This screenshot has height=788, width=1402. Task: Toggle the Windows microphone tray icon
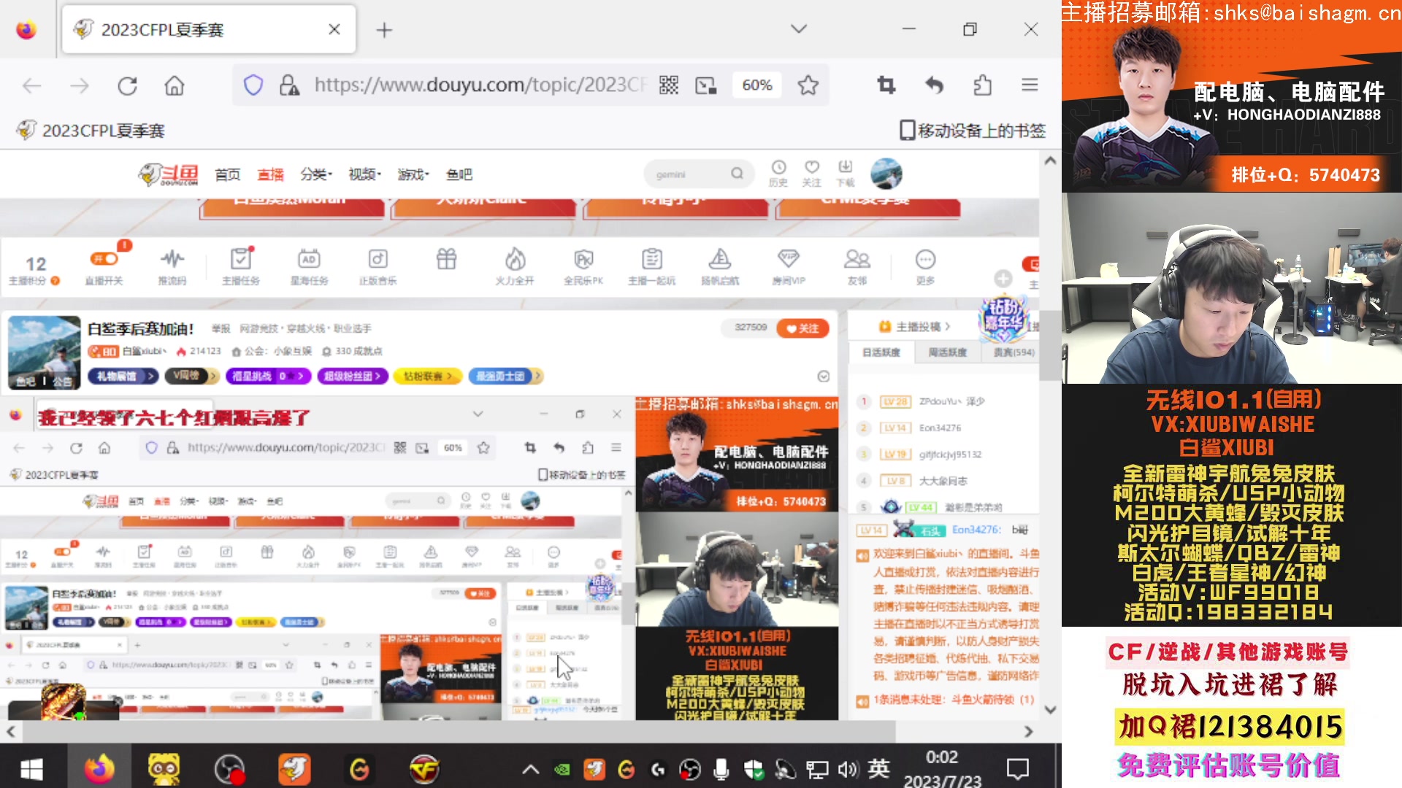click(721, 769)
